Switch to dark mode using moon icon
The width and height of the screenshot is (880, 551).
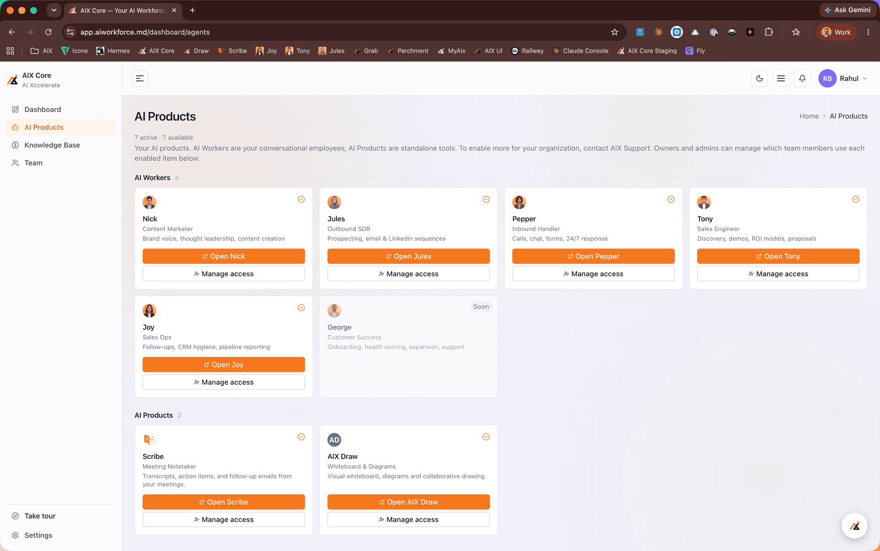point(759,78)
